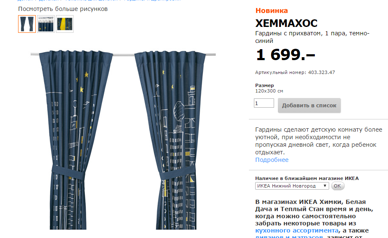
Task: Click the article number 403.323.47
Action: pyautogui.click(x=322, y=72)
